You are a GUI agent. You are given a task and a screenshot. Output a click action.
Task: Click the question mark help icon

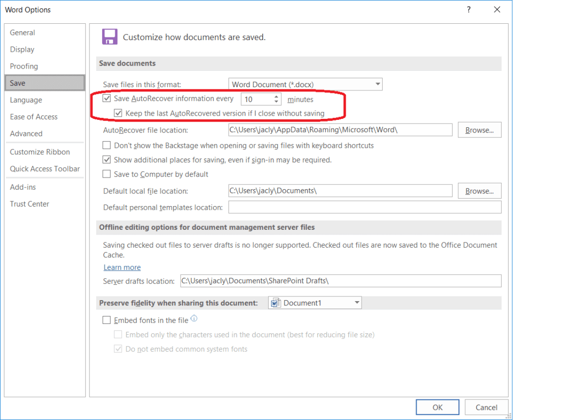468,10
